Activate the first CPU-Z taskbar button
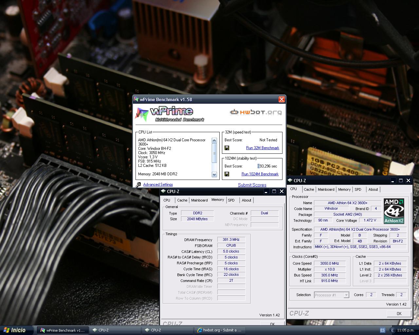The height and width of the screenshot is (335, 419). [115, 330]
